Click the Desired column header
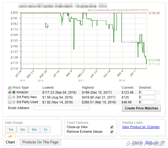The width and height of the screenshot is (168, 148). 145,88
